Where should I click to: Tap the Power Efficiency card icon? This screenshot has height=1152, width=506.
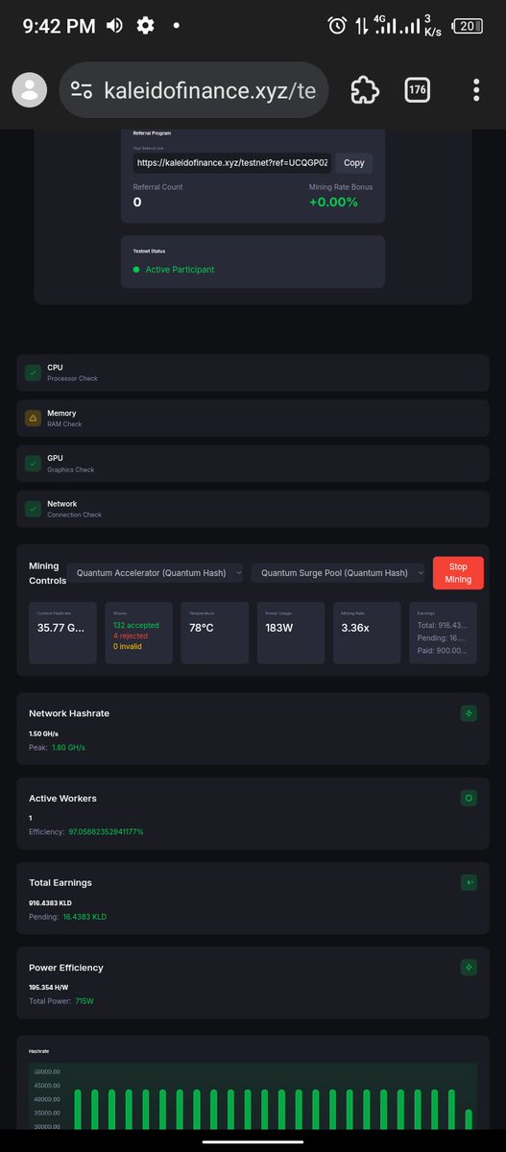[469, 967]
